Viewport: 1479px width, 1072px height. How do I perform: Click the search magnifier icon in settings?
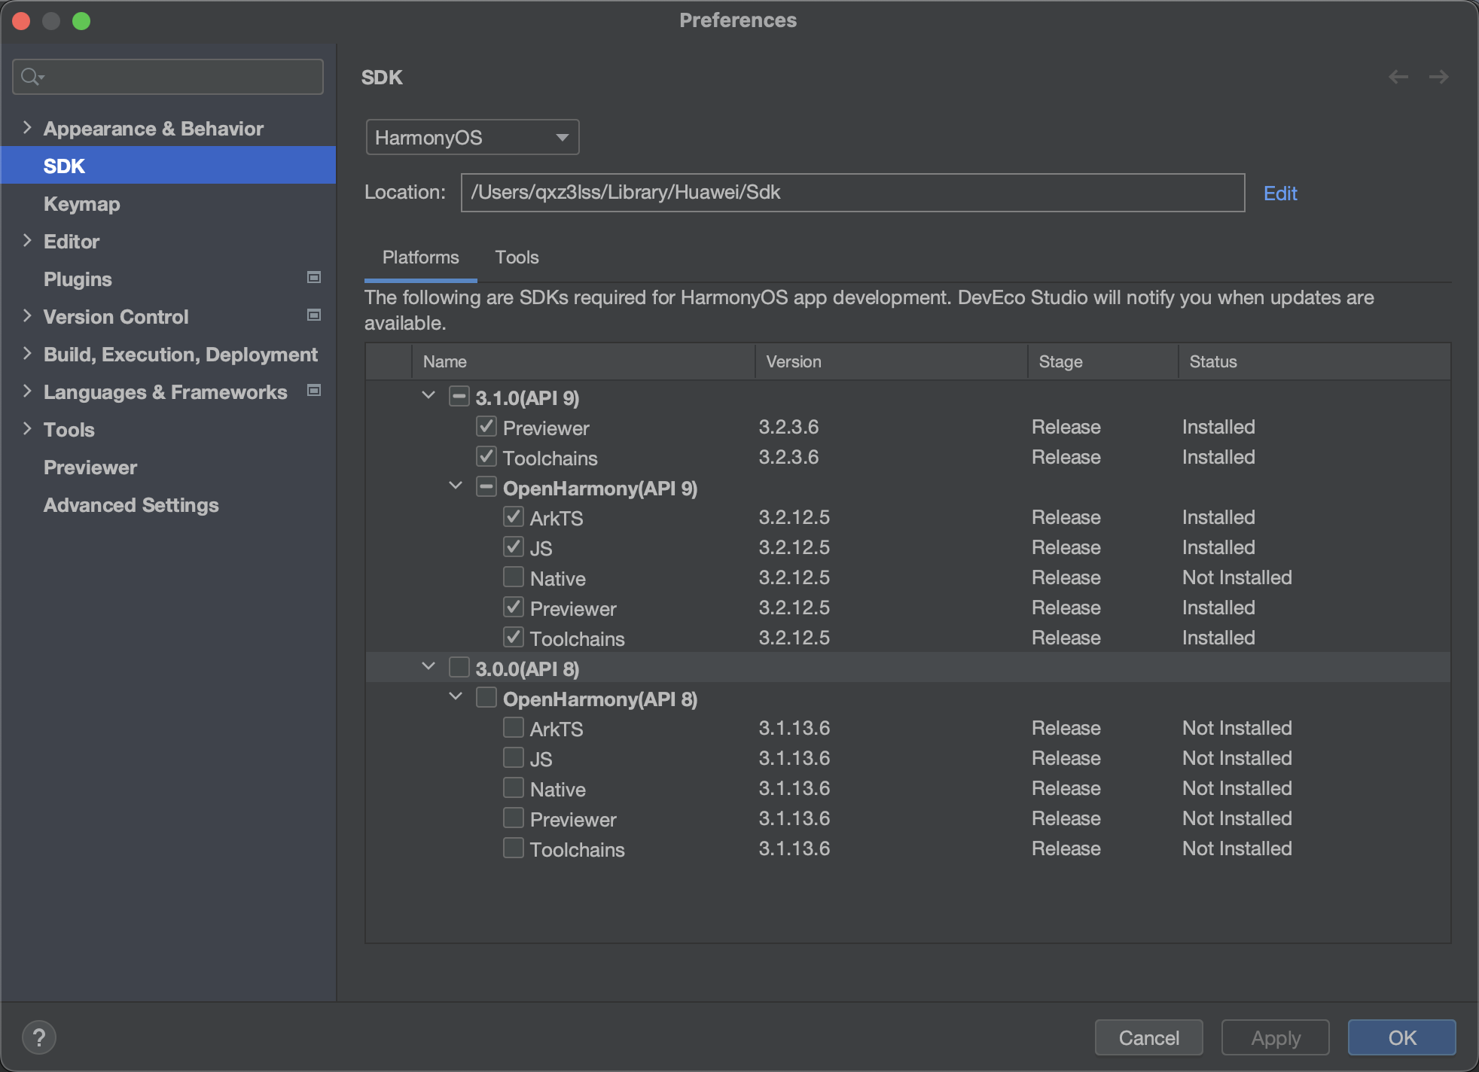(x=32, y=77)
